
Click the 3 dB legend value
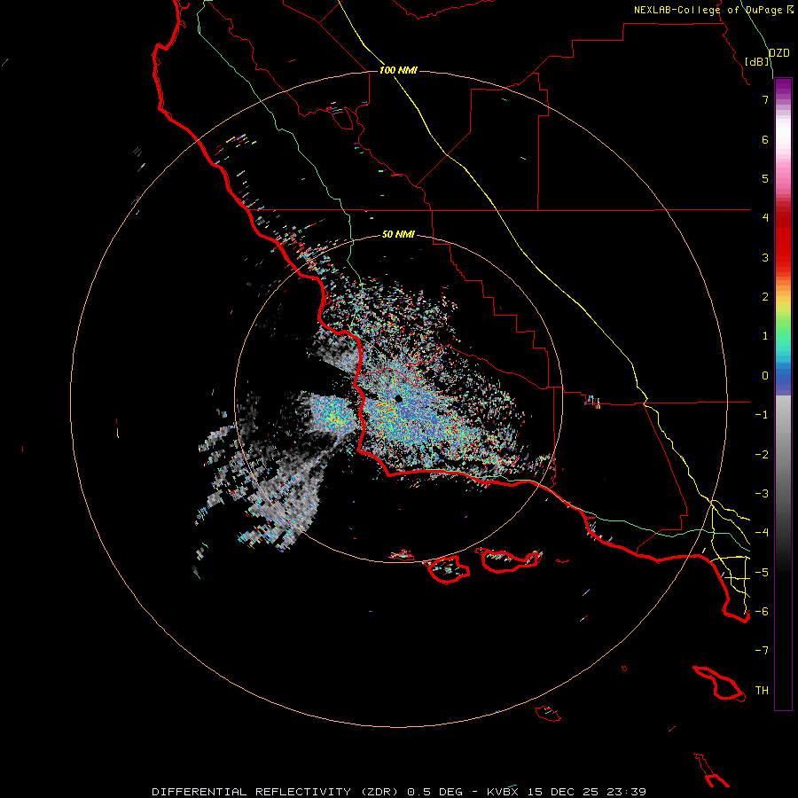click(765, 257)
